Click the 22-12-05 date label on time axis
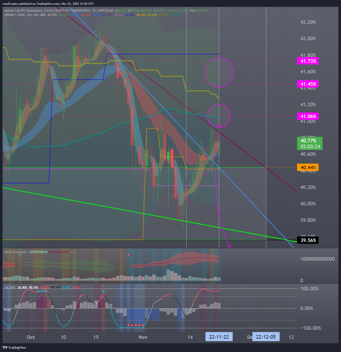Viewport: 341px width, 352px height. pos(266,337)
